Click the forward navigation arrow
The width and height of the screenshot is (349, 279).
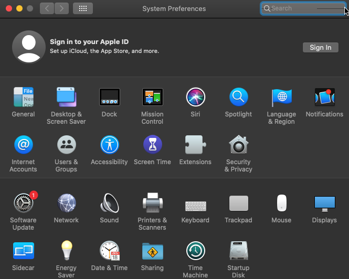tap(61, 8)
